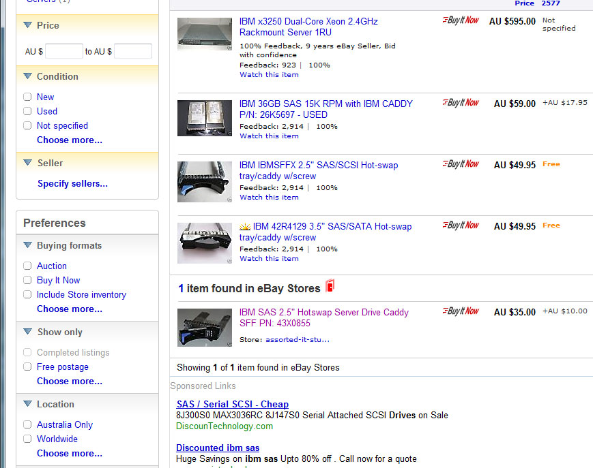The height and width of the screenshot is (468, 593).
Task: Open the IBM x3250 Dual-Core Xeon listing
Action: coord(308,27)
